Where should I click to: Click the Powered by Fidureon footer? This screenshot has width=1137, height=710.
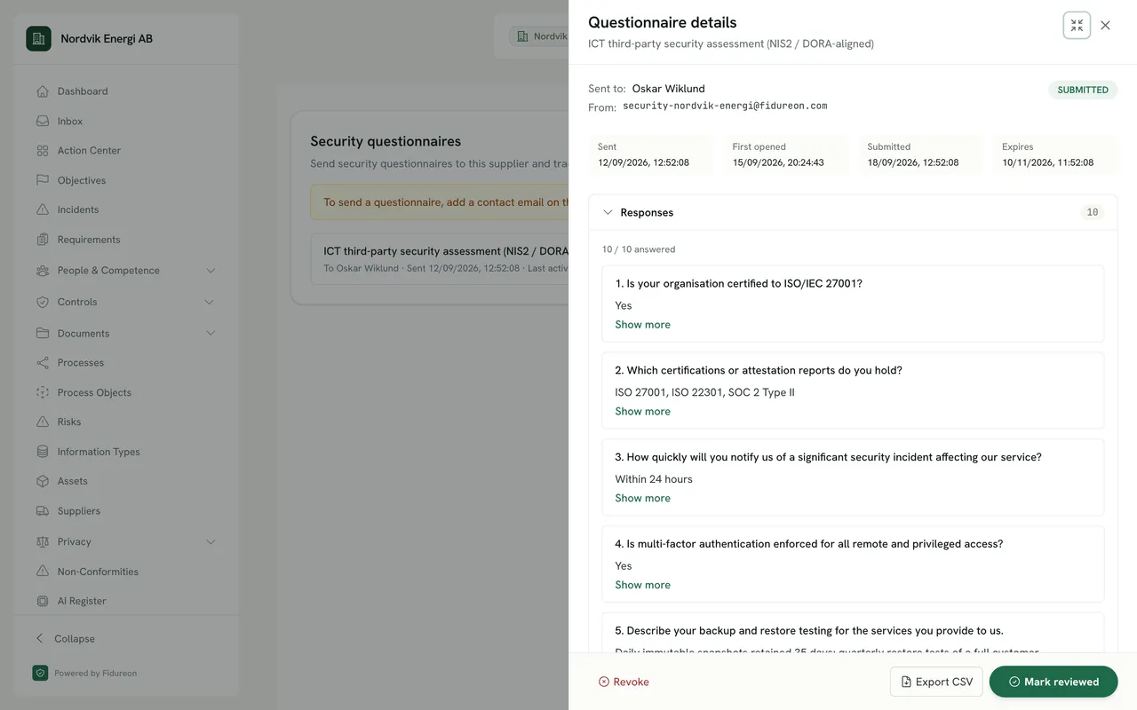[x=85, y=673]
